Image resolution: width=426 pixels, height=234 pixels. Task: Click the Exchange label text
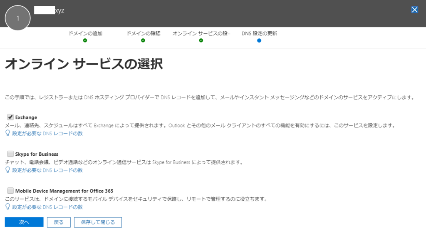pyautogui.click(x=26, y=117)
